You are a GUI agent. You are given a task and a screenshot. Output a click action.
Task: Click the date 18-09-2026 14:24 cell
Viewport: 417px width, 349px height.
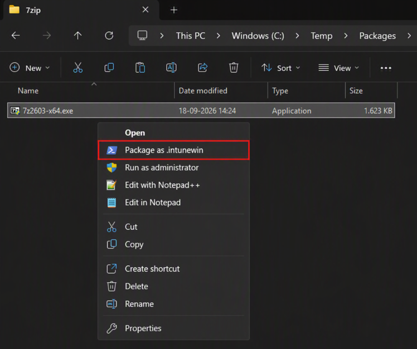tap(207, 111)
